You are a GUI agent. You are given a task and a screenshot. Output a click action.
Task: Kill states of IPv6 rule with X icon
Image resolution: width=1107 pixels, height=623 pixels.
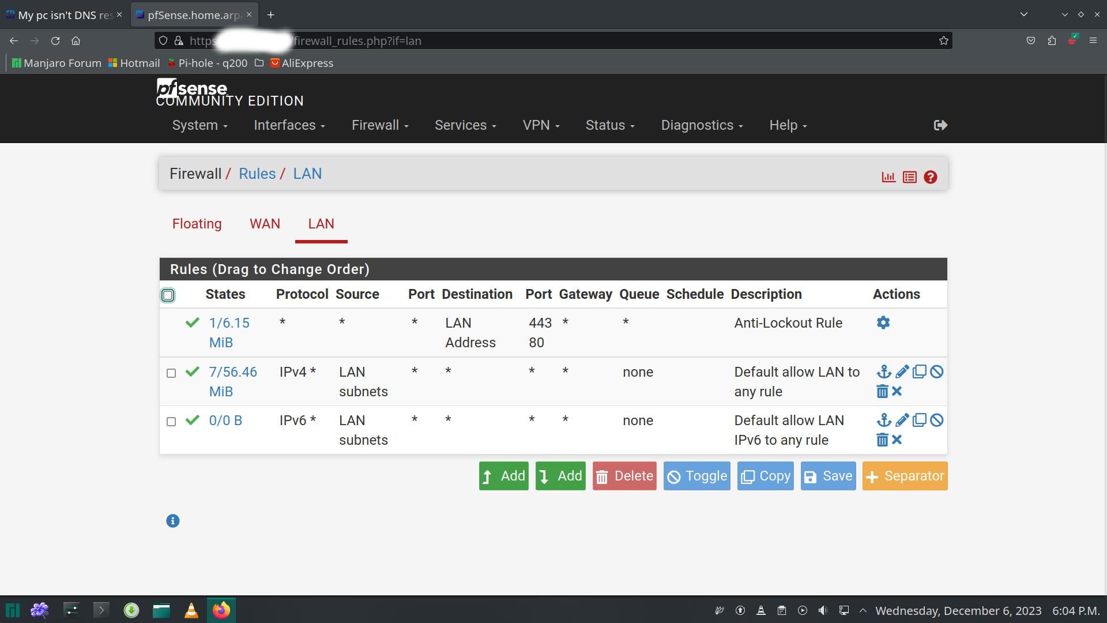click(x=897, y=440)
